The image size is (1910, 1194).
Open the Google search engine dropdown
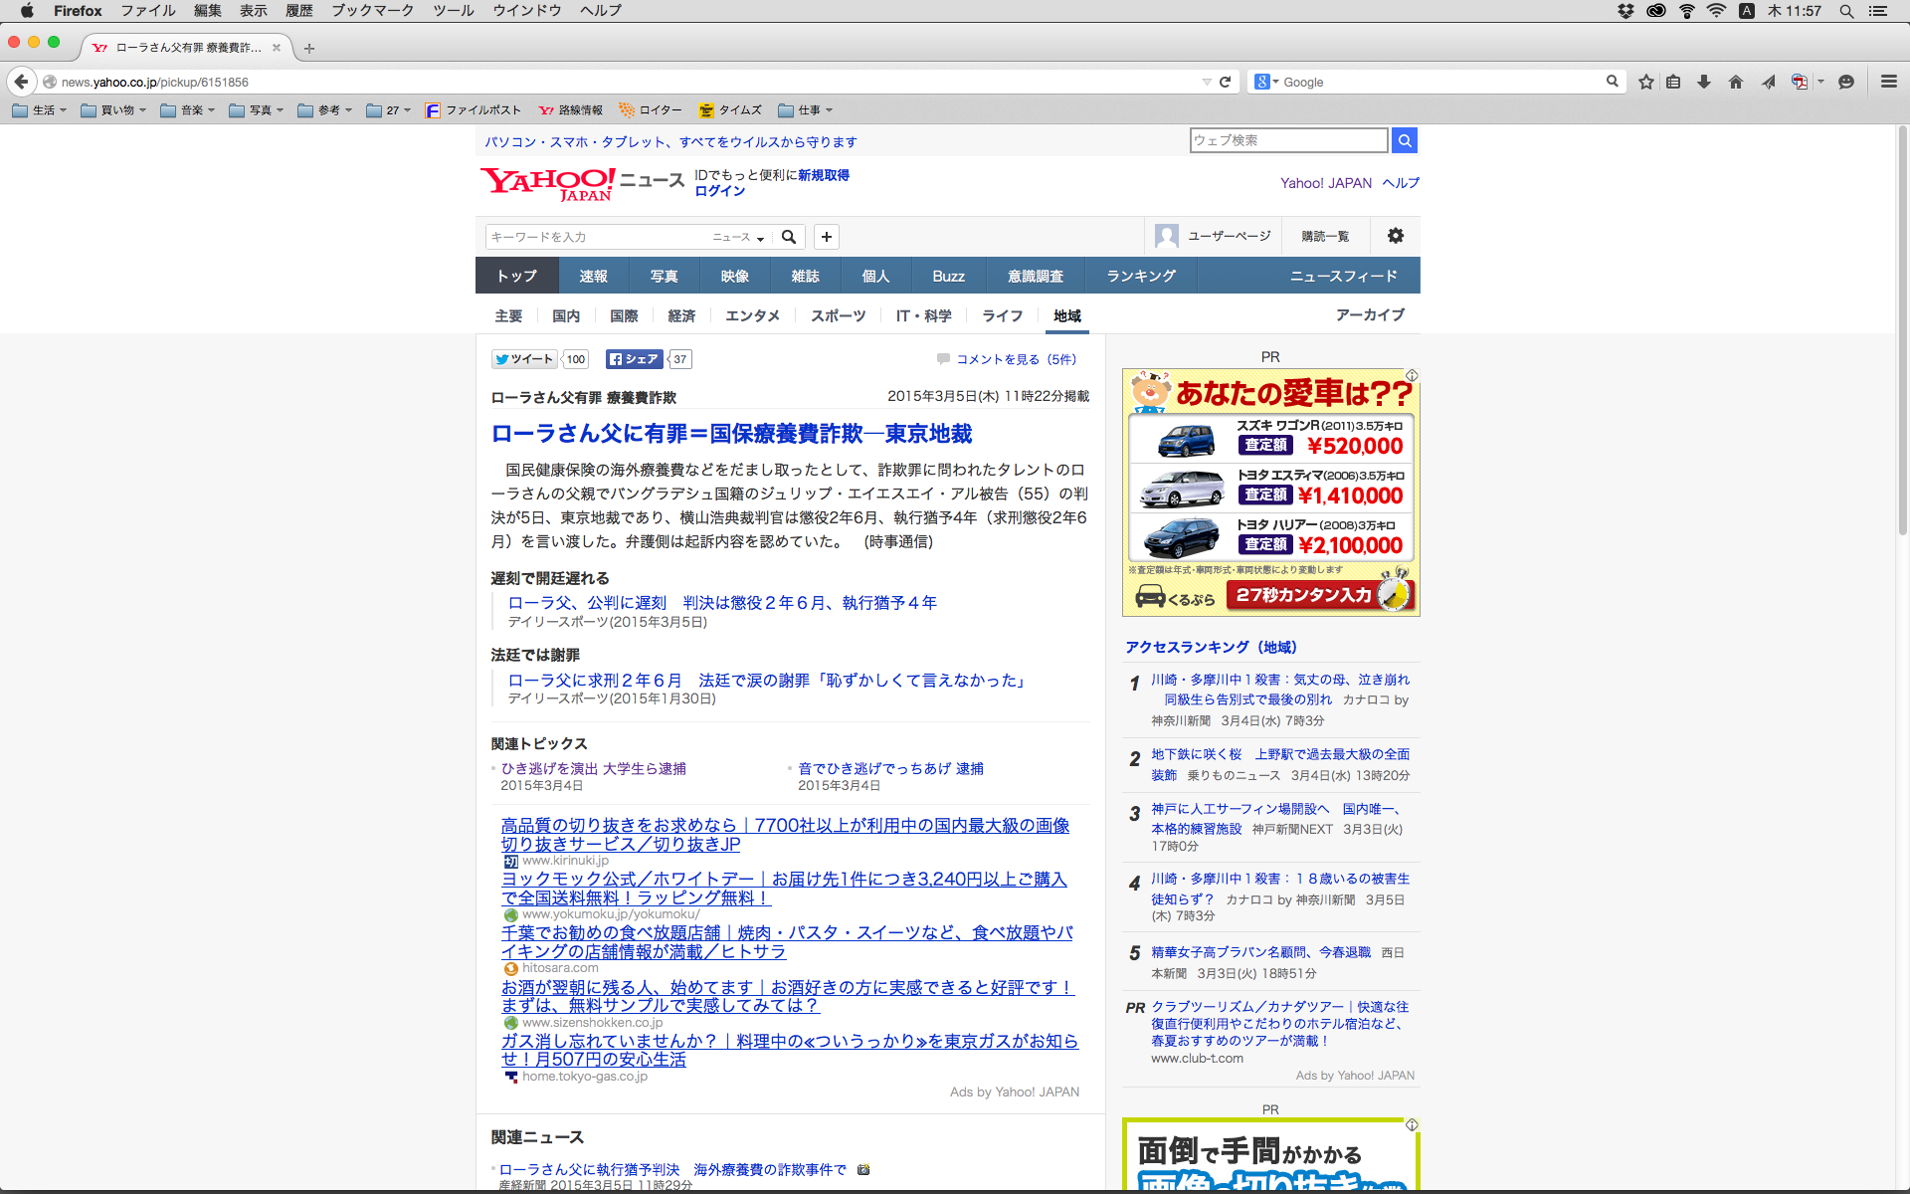1266,83
